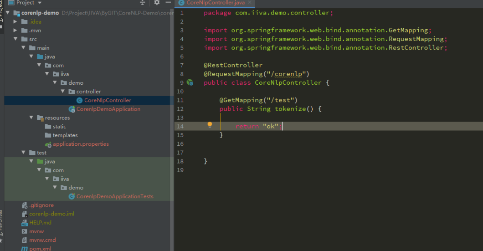Screen dimensions: 483x251
Task: Click the collapse all icon in Project panel
Action: 142,3
